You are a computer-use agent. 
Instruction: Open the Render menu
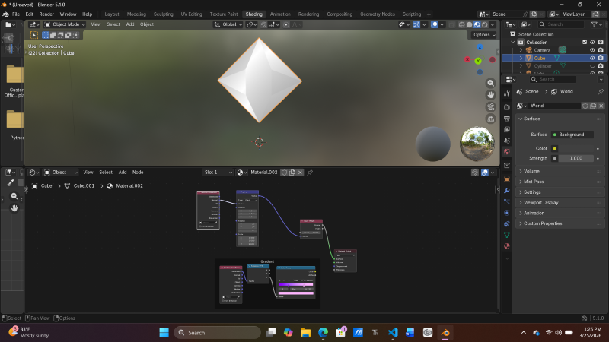46,14
